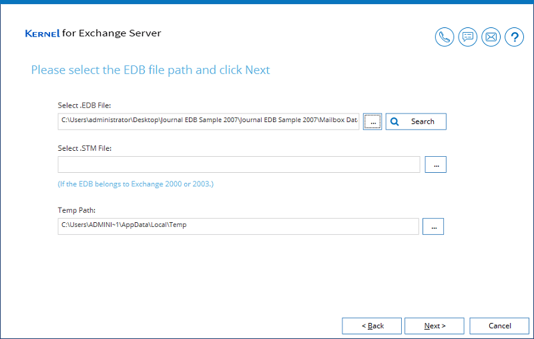Click the Back button
534x339 pixels.
point(372,326)
